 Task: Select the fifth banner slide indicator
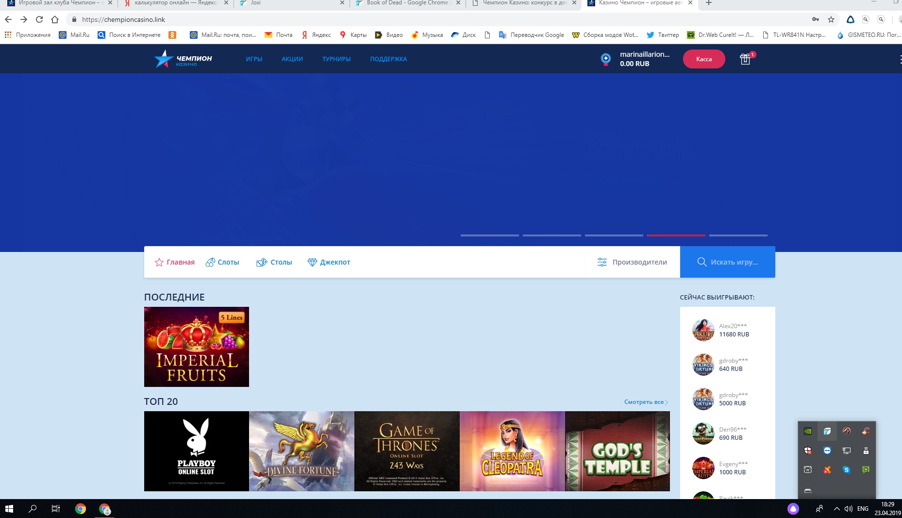point(738,235)
